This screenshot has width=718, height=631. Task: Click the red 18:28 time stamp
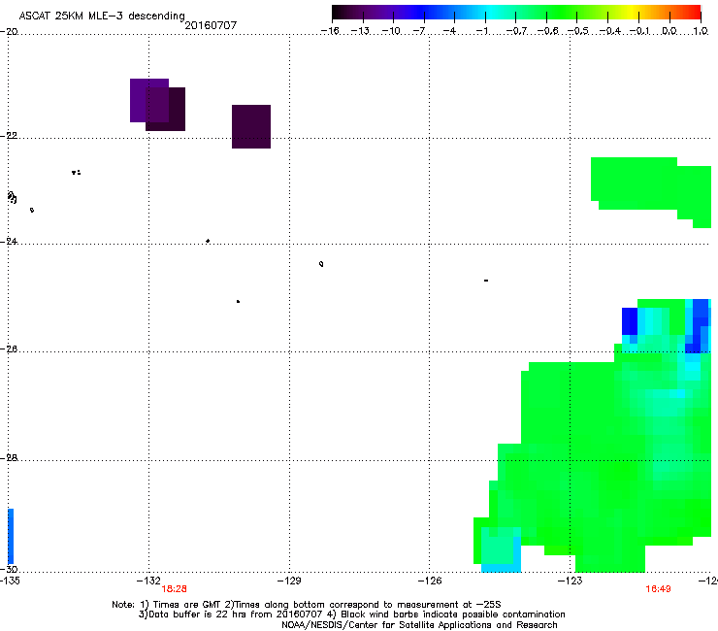pos(174,589)
